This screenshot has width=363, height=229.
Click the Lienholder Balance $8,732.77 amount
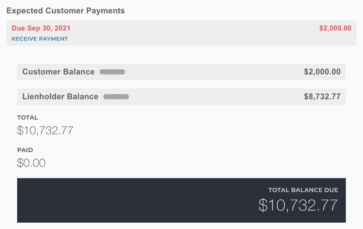point(322,97)
